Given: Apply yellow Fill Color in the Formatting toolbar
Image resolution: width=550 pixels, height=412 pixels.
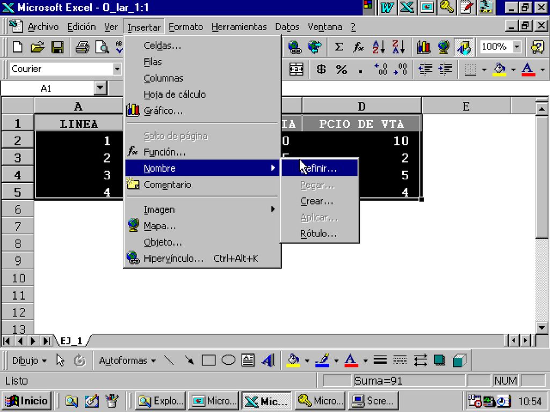Looking at the screenshot, I should click(500, 69).
